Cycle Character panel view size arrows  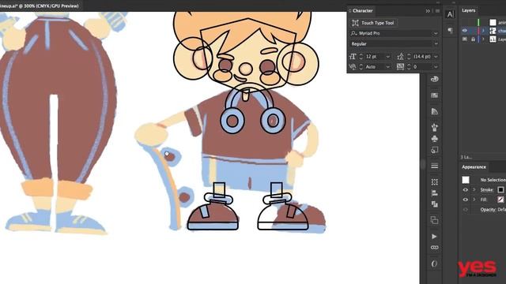pos(350,11)
